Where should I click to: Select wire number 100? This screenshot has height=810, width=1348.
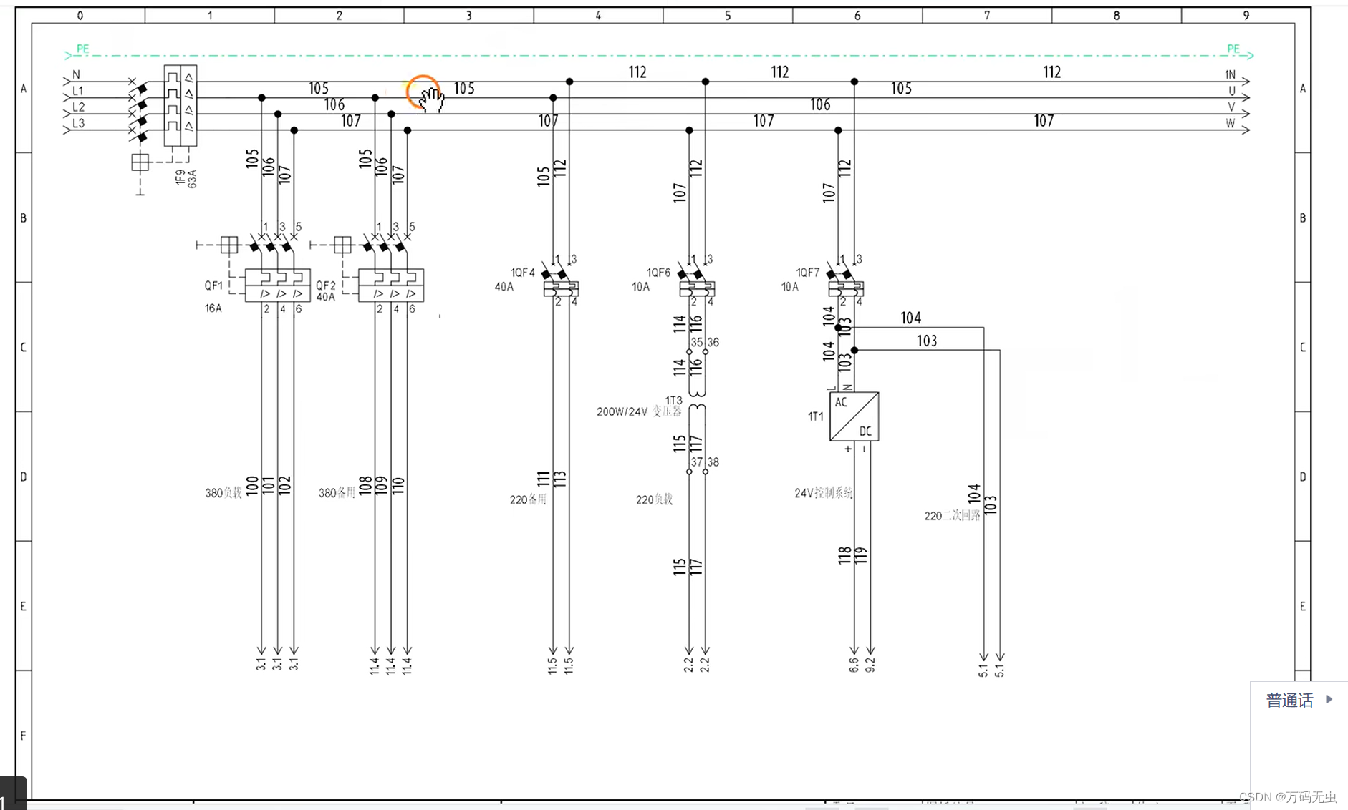click(251, 486)
